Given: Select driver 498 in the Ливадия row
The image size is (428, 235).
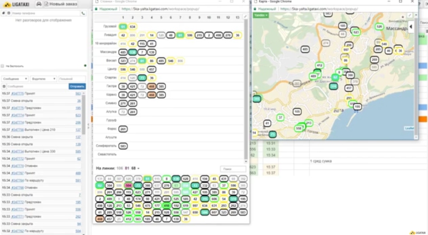Looking at the screenshot, I should [218, 35].
